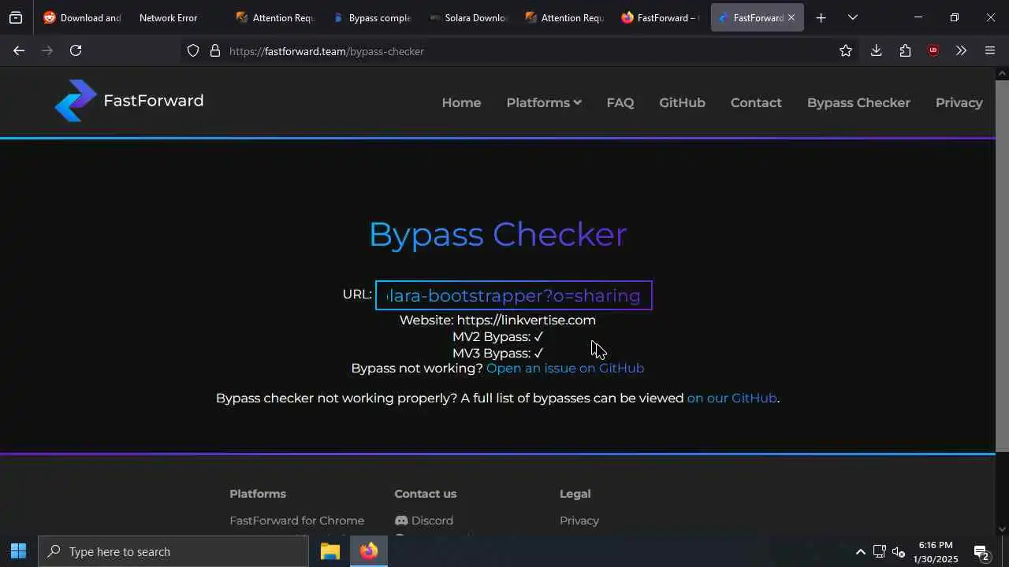Open Firefox application hamburger menu
1009x567 pixels.
coord(990,50)
